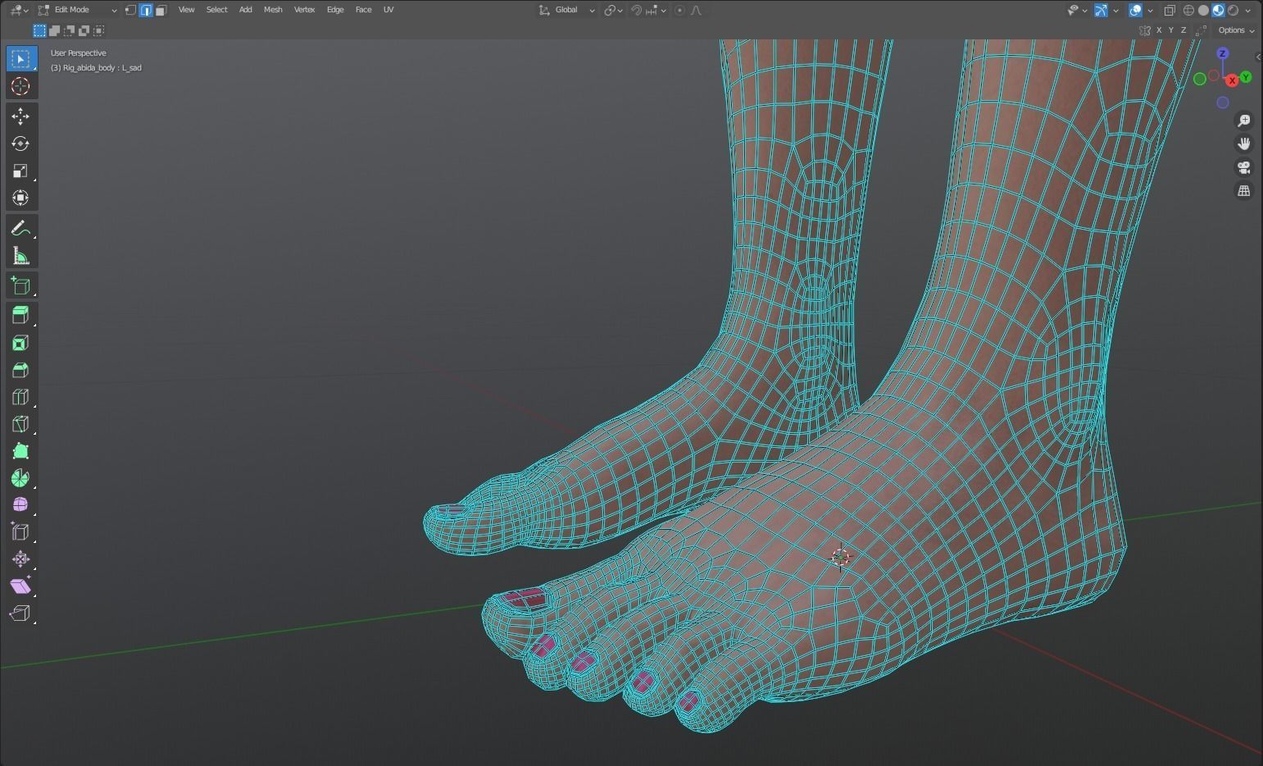
Task: Click the viewport Zoom magnifier icon
Action: tap(1244, 121)
